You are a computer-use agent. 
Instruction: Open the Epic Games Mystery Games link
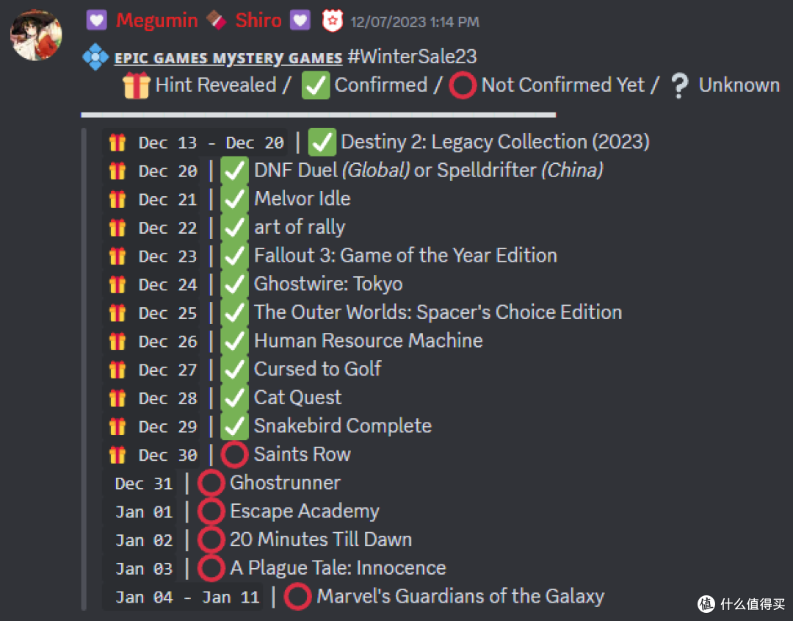[x=228, y=58]
